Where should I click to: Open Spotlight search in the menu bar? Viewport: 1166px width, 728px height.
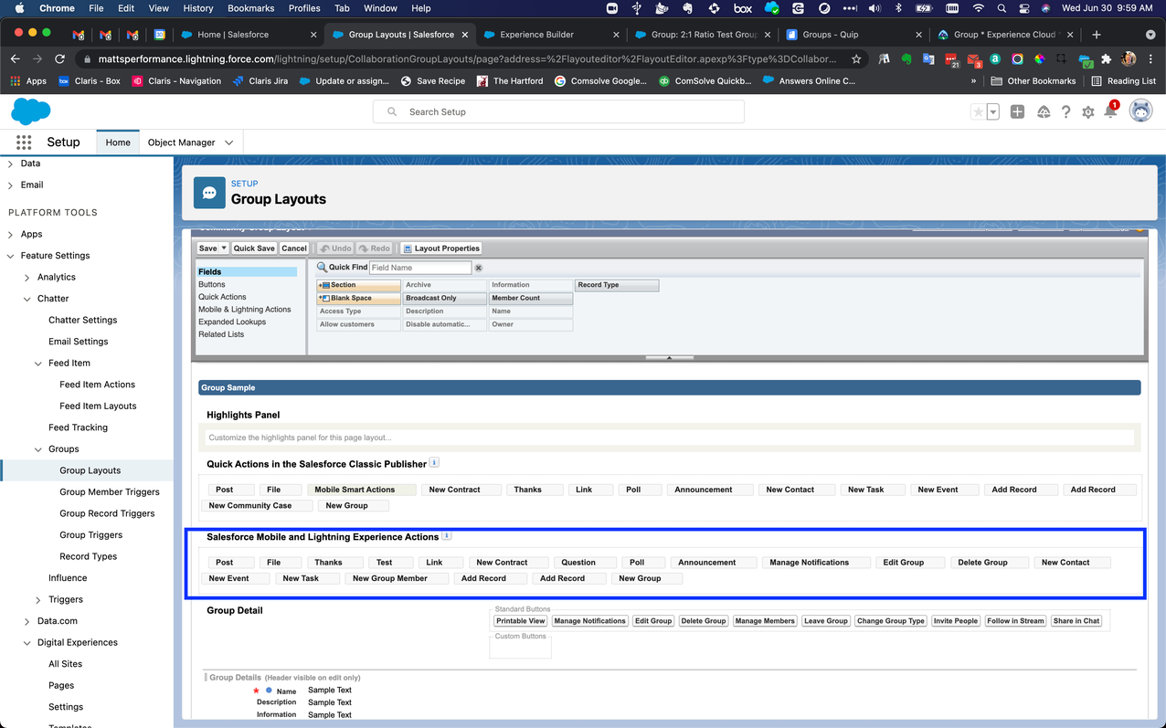pos(1002,8)
